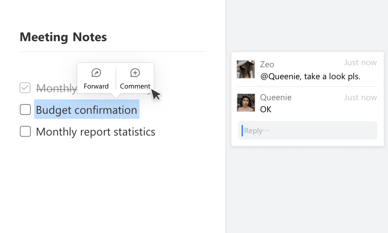Click the @Queenie mention message
The image size is (388, 233).
point(310,77)
